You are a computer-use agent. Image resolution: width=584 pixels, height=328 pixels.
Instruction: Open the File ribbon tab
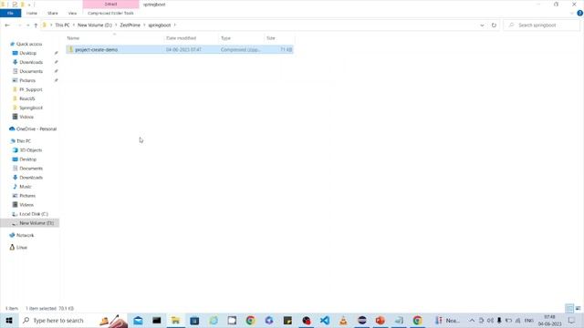point(10,13)
